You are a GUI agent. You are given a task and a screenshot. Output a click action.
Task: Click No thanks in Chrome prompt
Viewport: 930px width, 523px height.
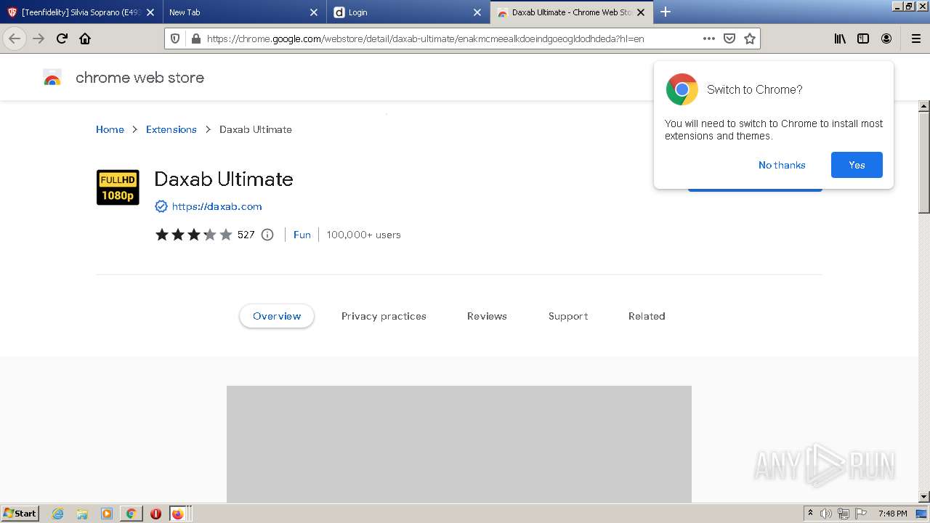point(782,165)
